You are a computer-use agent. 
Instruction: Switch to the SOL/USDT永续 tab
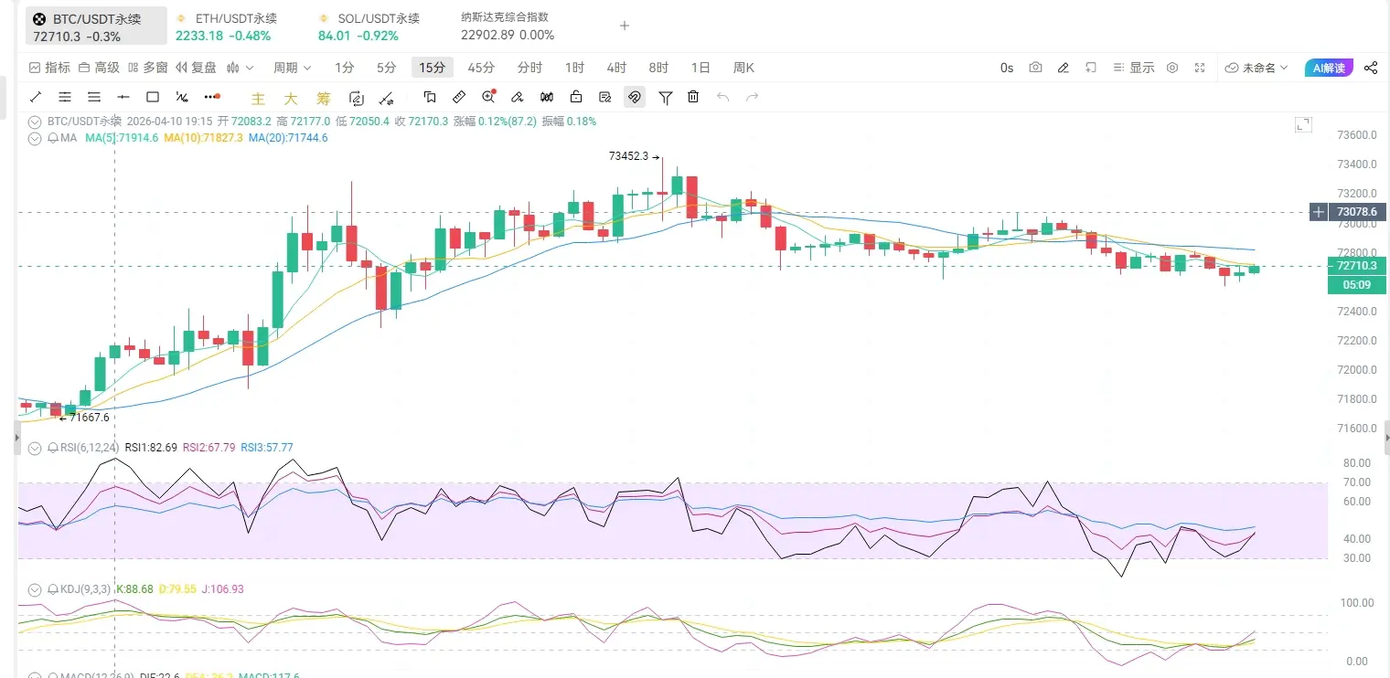[369, 26]
